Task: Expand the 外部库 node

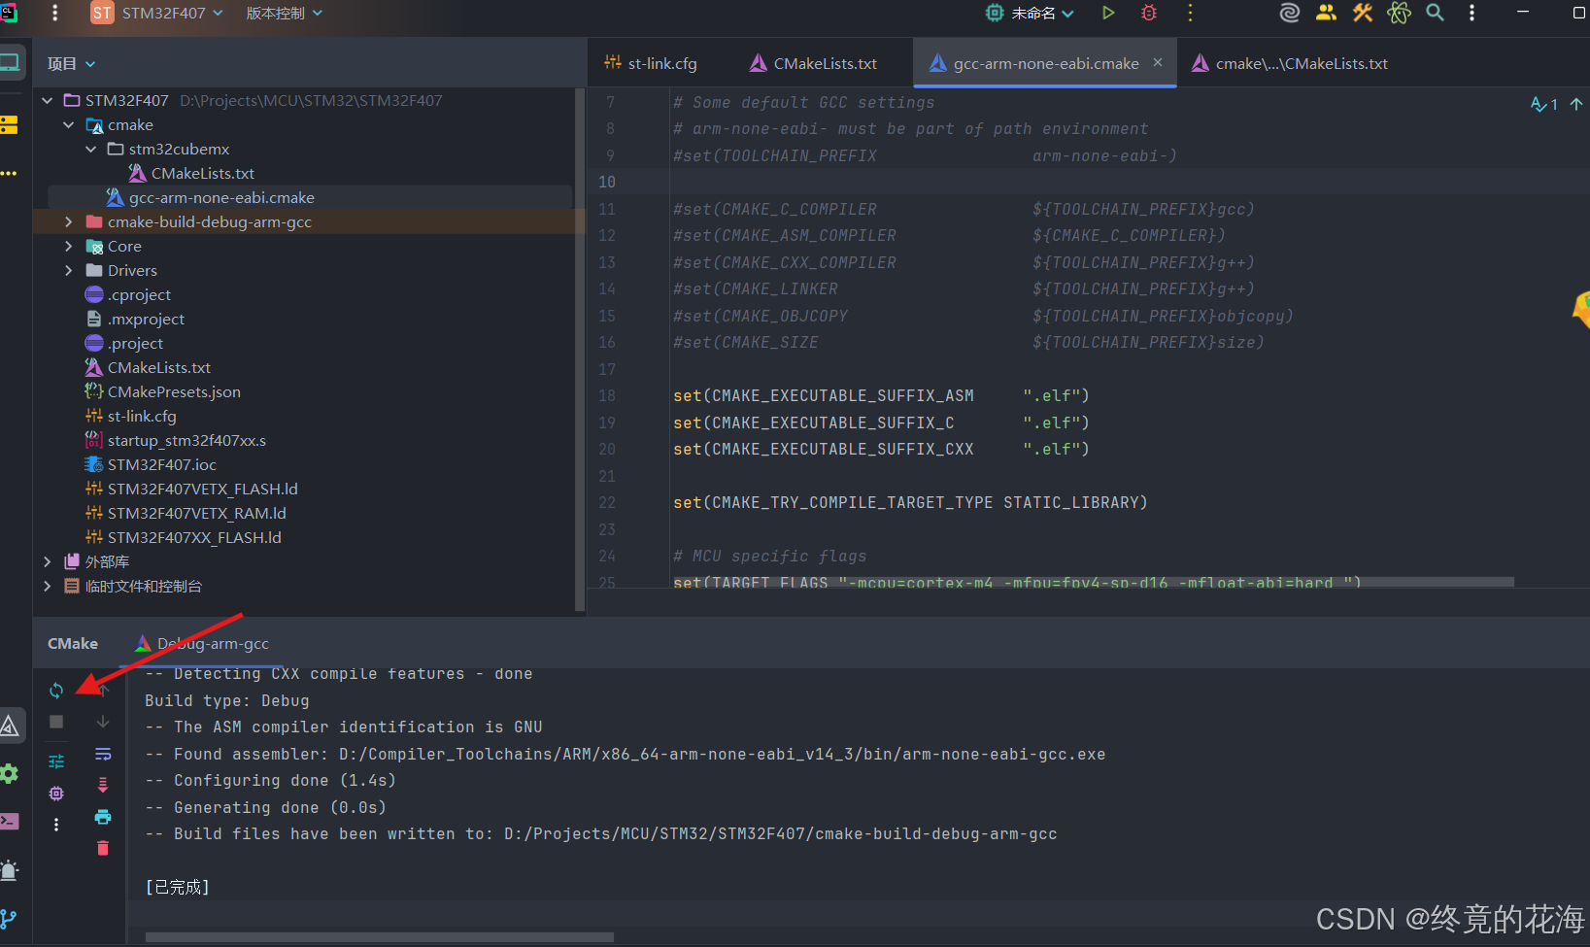Action: (47, 561)
